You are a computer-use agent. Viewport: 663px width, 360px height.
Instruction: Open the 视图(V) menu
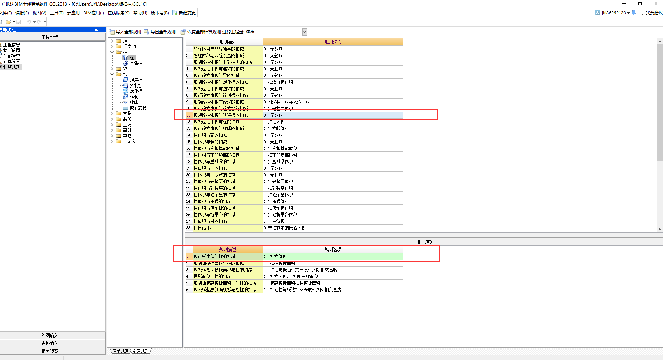(x=39, y=13)
